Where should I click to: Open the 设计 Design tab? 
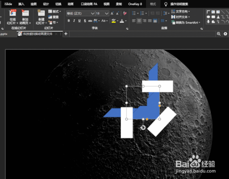(x=46, y=4)
